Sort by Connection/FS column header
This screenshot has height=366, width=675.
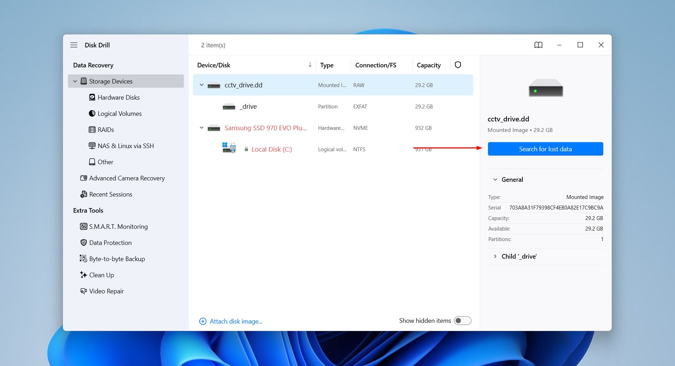pyautogui.click(x=375, y=65)
